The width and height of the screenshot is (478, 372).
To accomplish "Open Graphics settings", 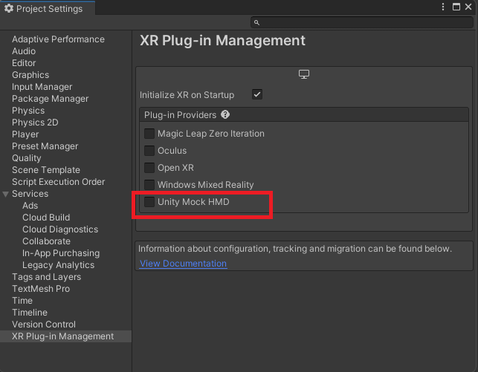I will tap(30, 75).
